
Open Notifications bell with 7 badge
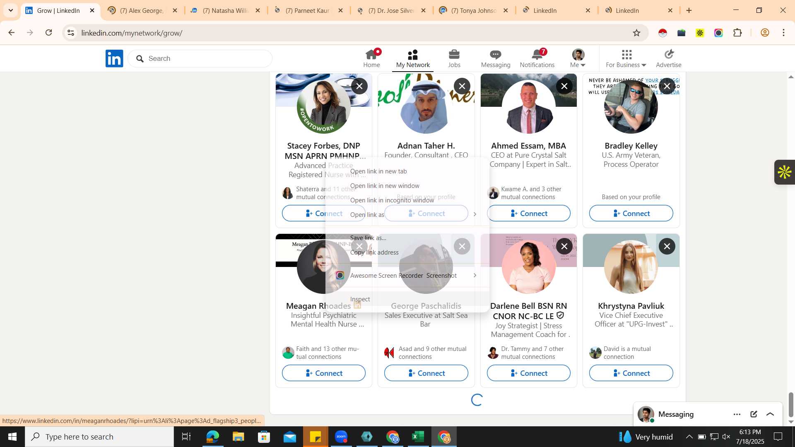537,58
